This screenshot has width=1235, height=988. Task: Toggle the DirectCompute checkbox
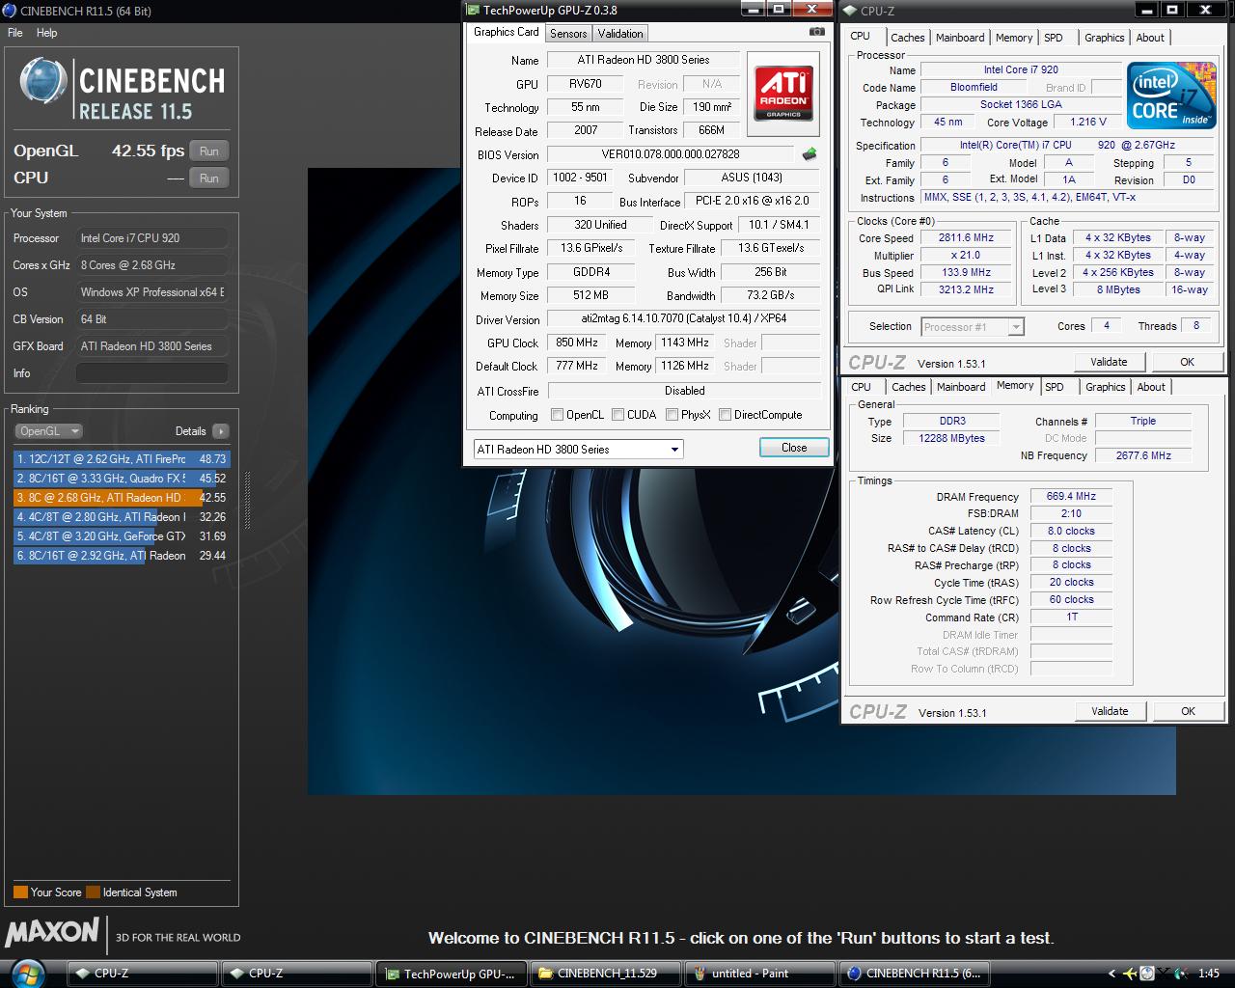click(725, 415)
